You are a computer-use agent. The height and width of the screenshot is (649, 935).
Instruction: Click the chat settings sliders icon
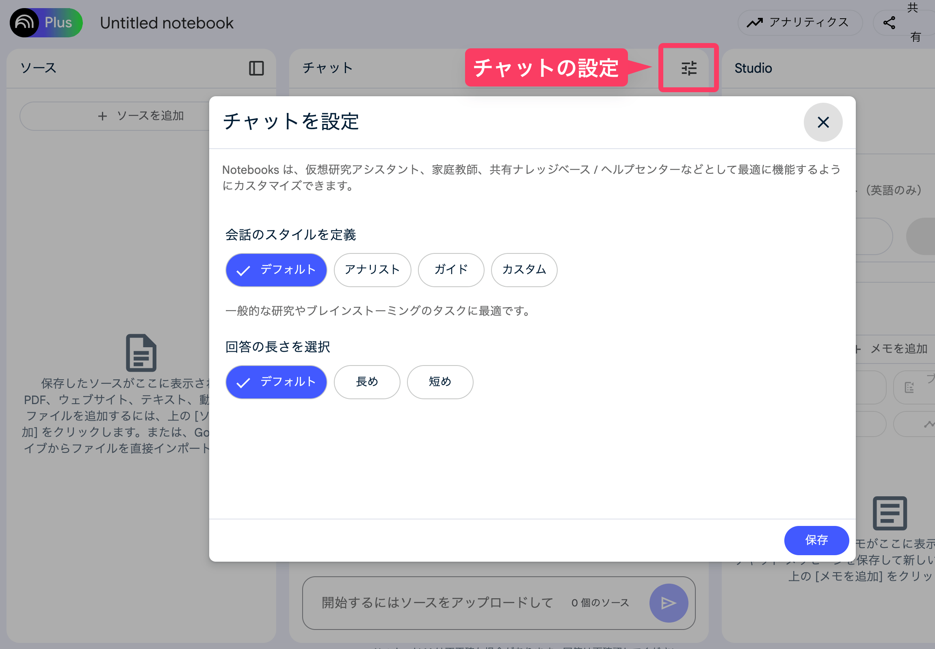688,68
